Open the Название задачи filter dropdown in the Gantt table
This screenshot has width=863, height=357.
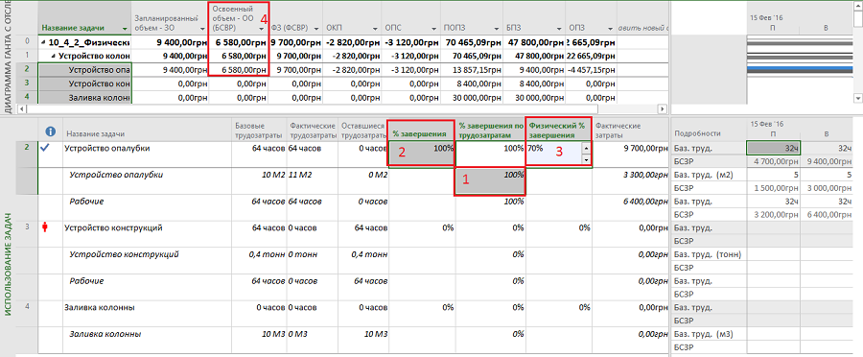(x=124, y=28)
